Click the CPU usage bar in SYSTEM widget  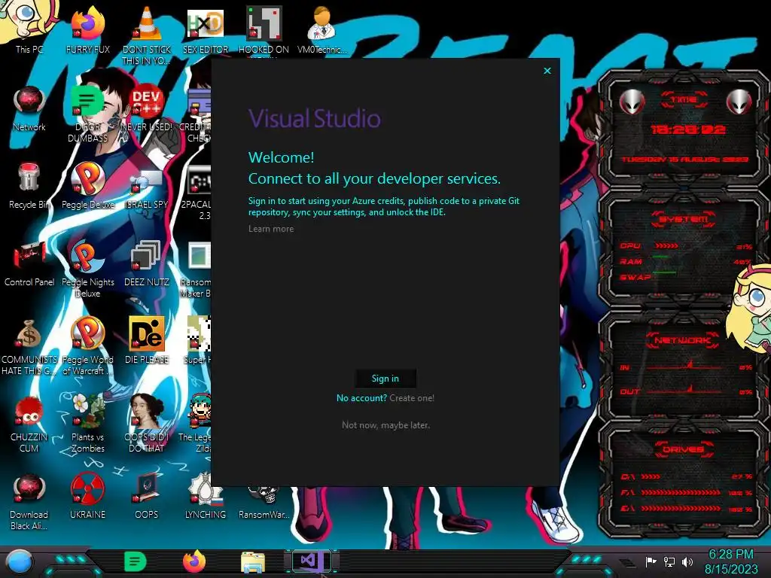pyautogui.click(x=666, y=246)
